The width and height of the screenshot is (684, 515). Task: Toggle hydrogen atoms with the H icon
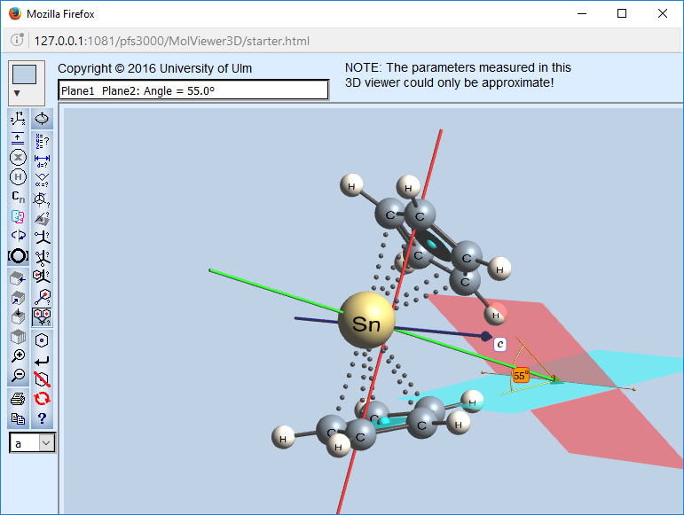18,177
